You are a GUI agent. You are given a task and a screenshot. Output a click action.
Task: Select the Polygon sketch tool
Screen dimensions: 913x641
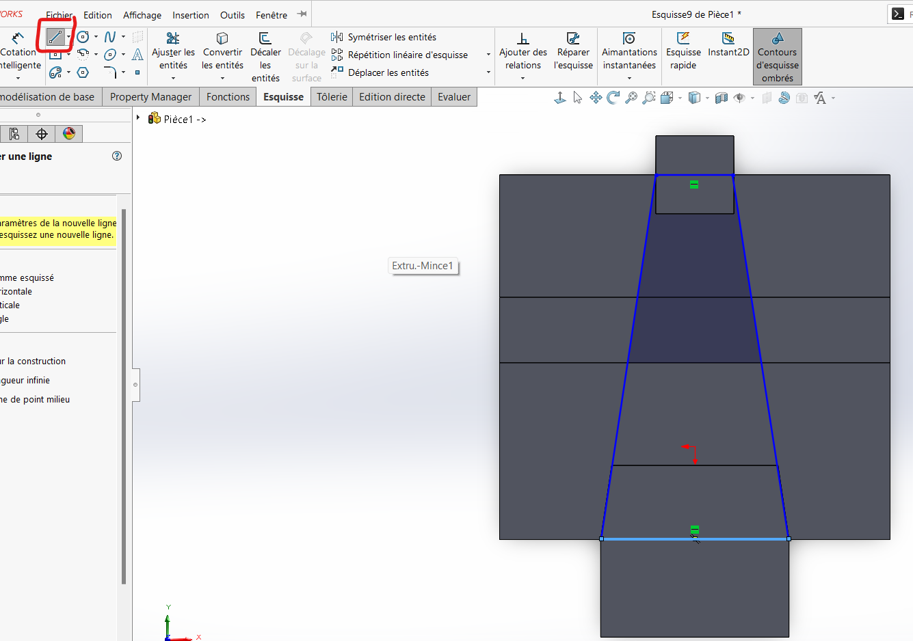point(83,72)
